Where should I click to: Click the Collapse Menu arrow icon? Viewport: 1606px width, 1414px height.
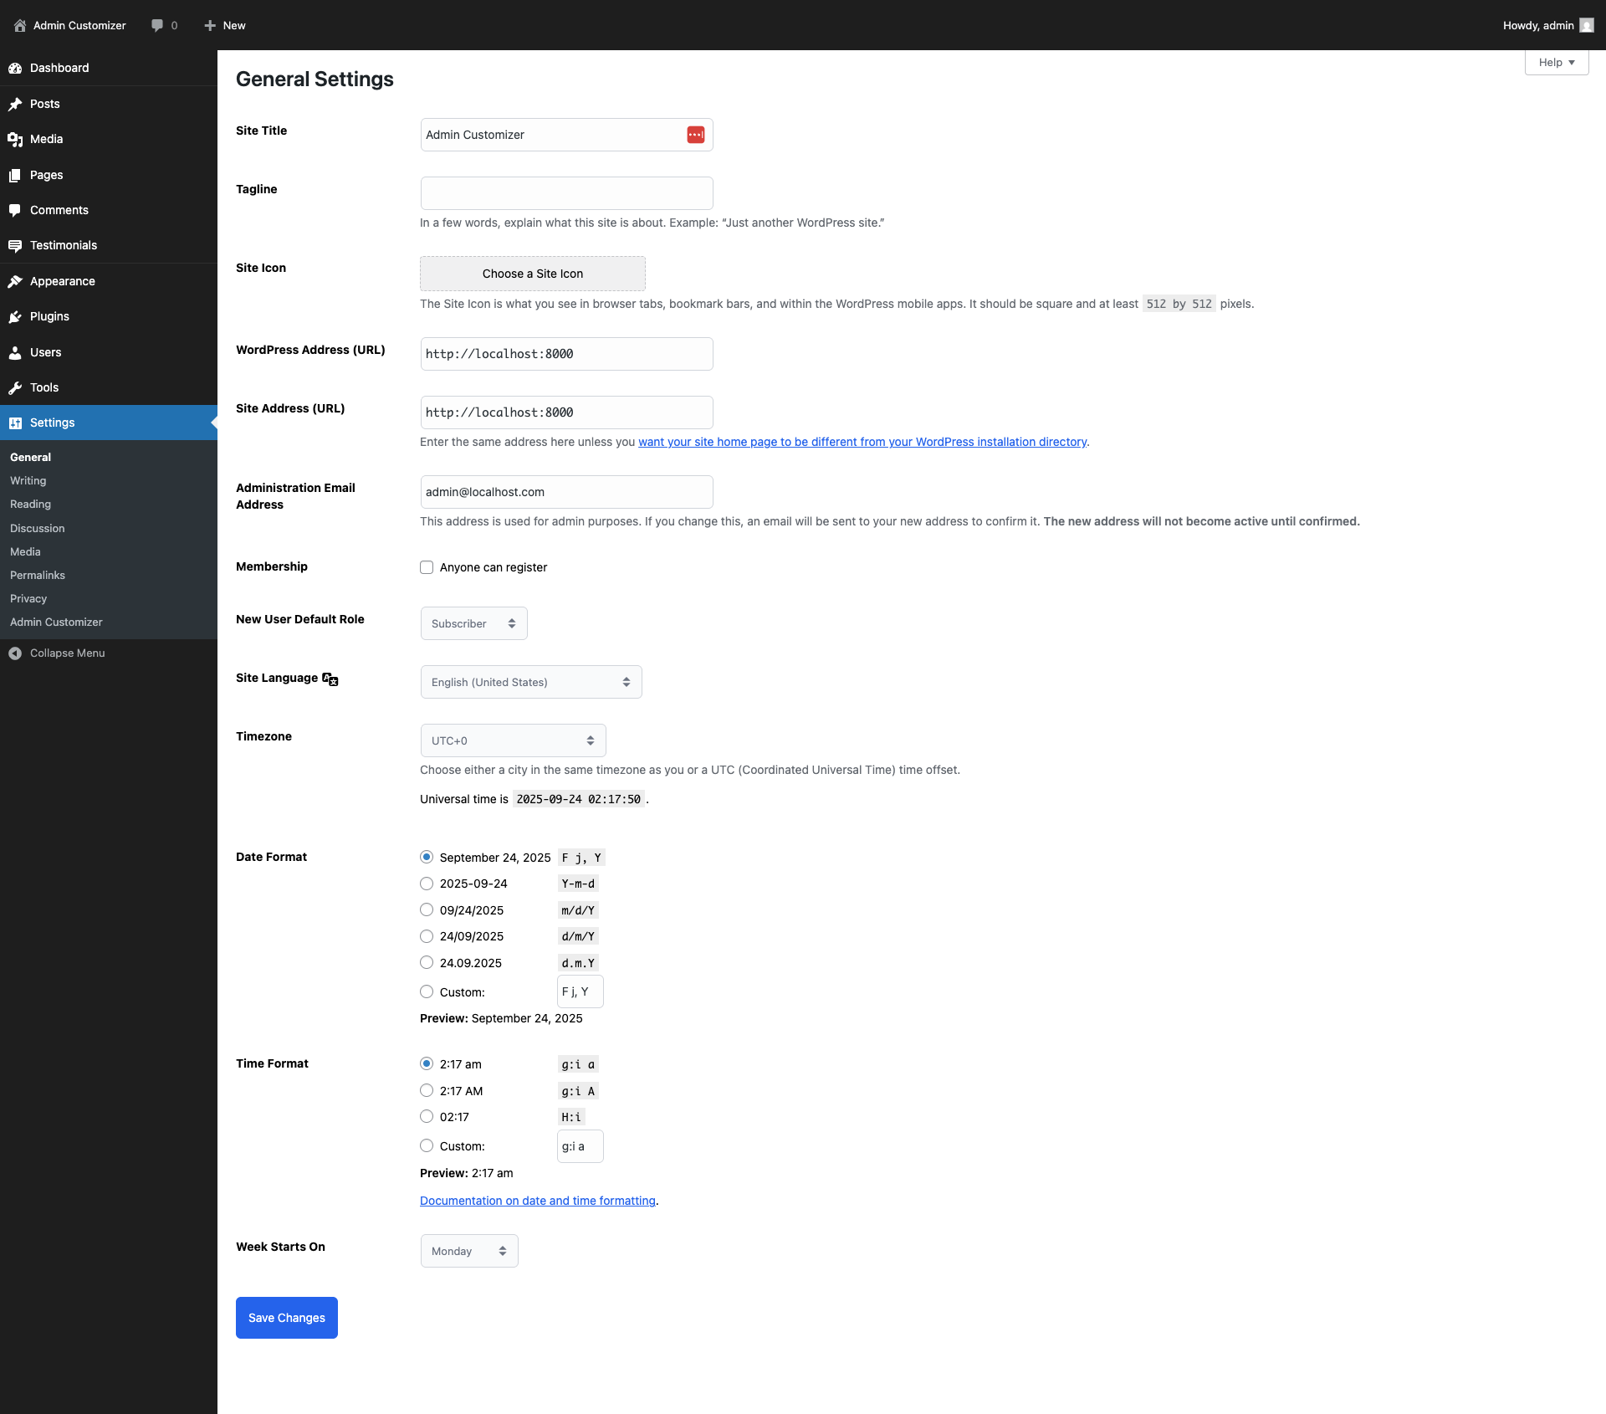click(15, 653)
